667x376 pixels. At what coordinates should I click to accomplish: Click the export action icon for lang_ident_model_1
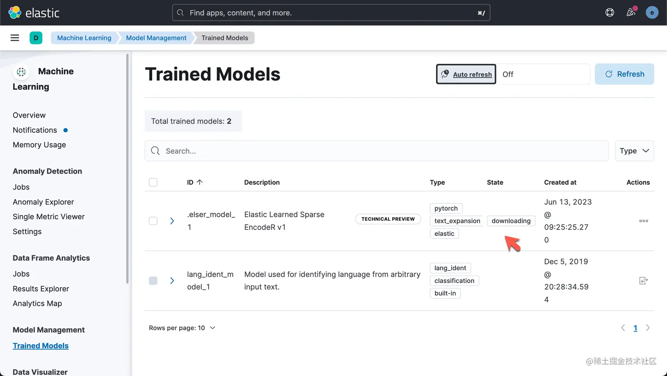coord(644,280)
